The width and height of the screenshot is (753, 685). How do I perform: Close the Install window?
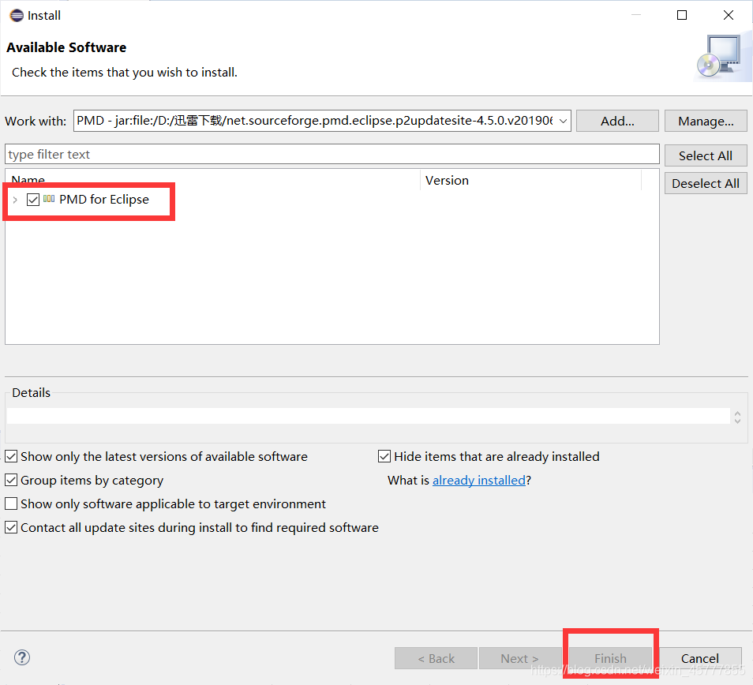[729, 15]
